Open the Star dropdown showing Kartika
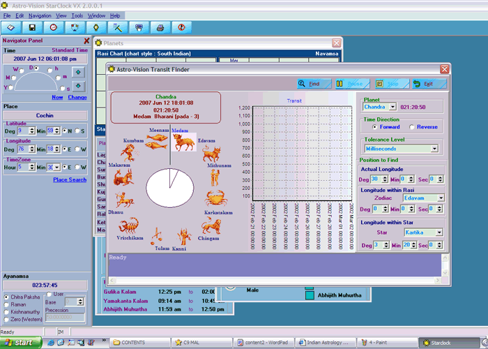The image size is (488, 349). point(439,232)
